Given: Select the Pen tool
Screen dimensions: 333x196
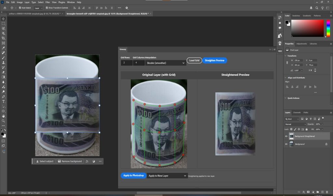Looking at the screenshot, I should click(x=3, y=96).
